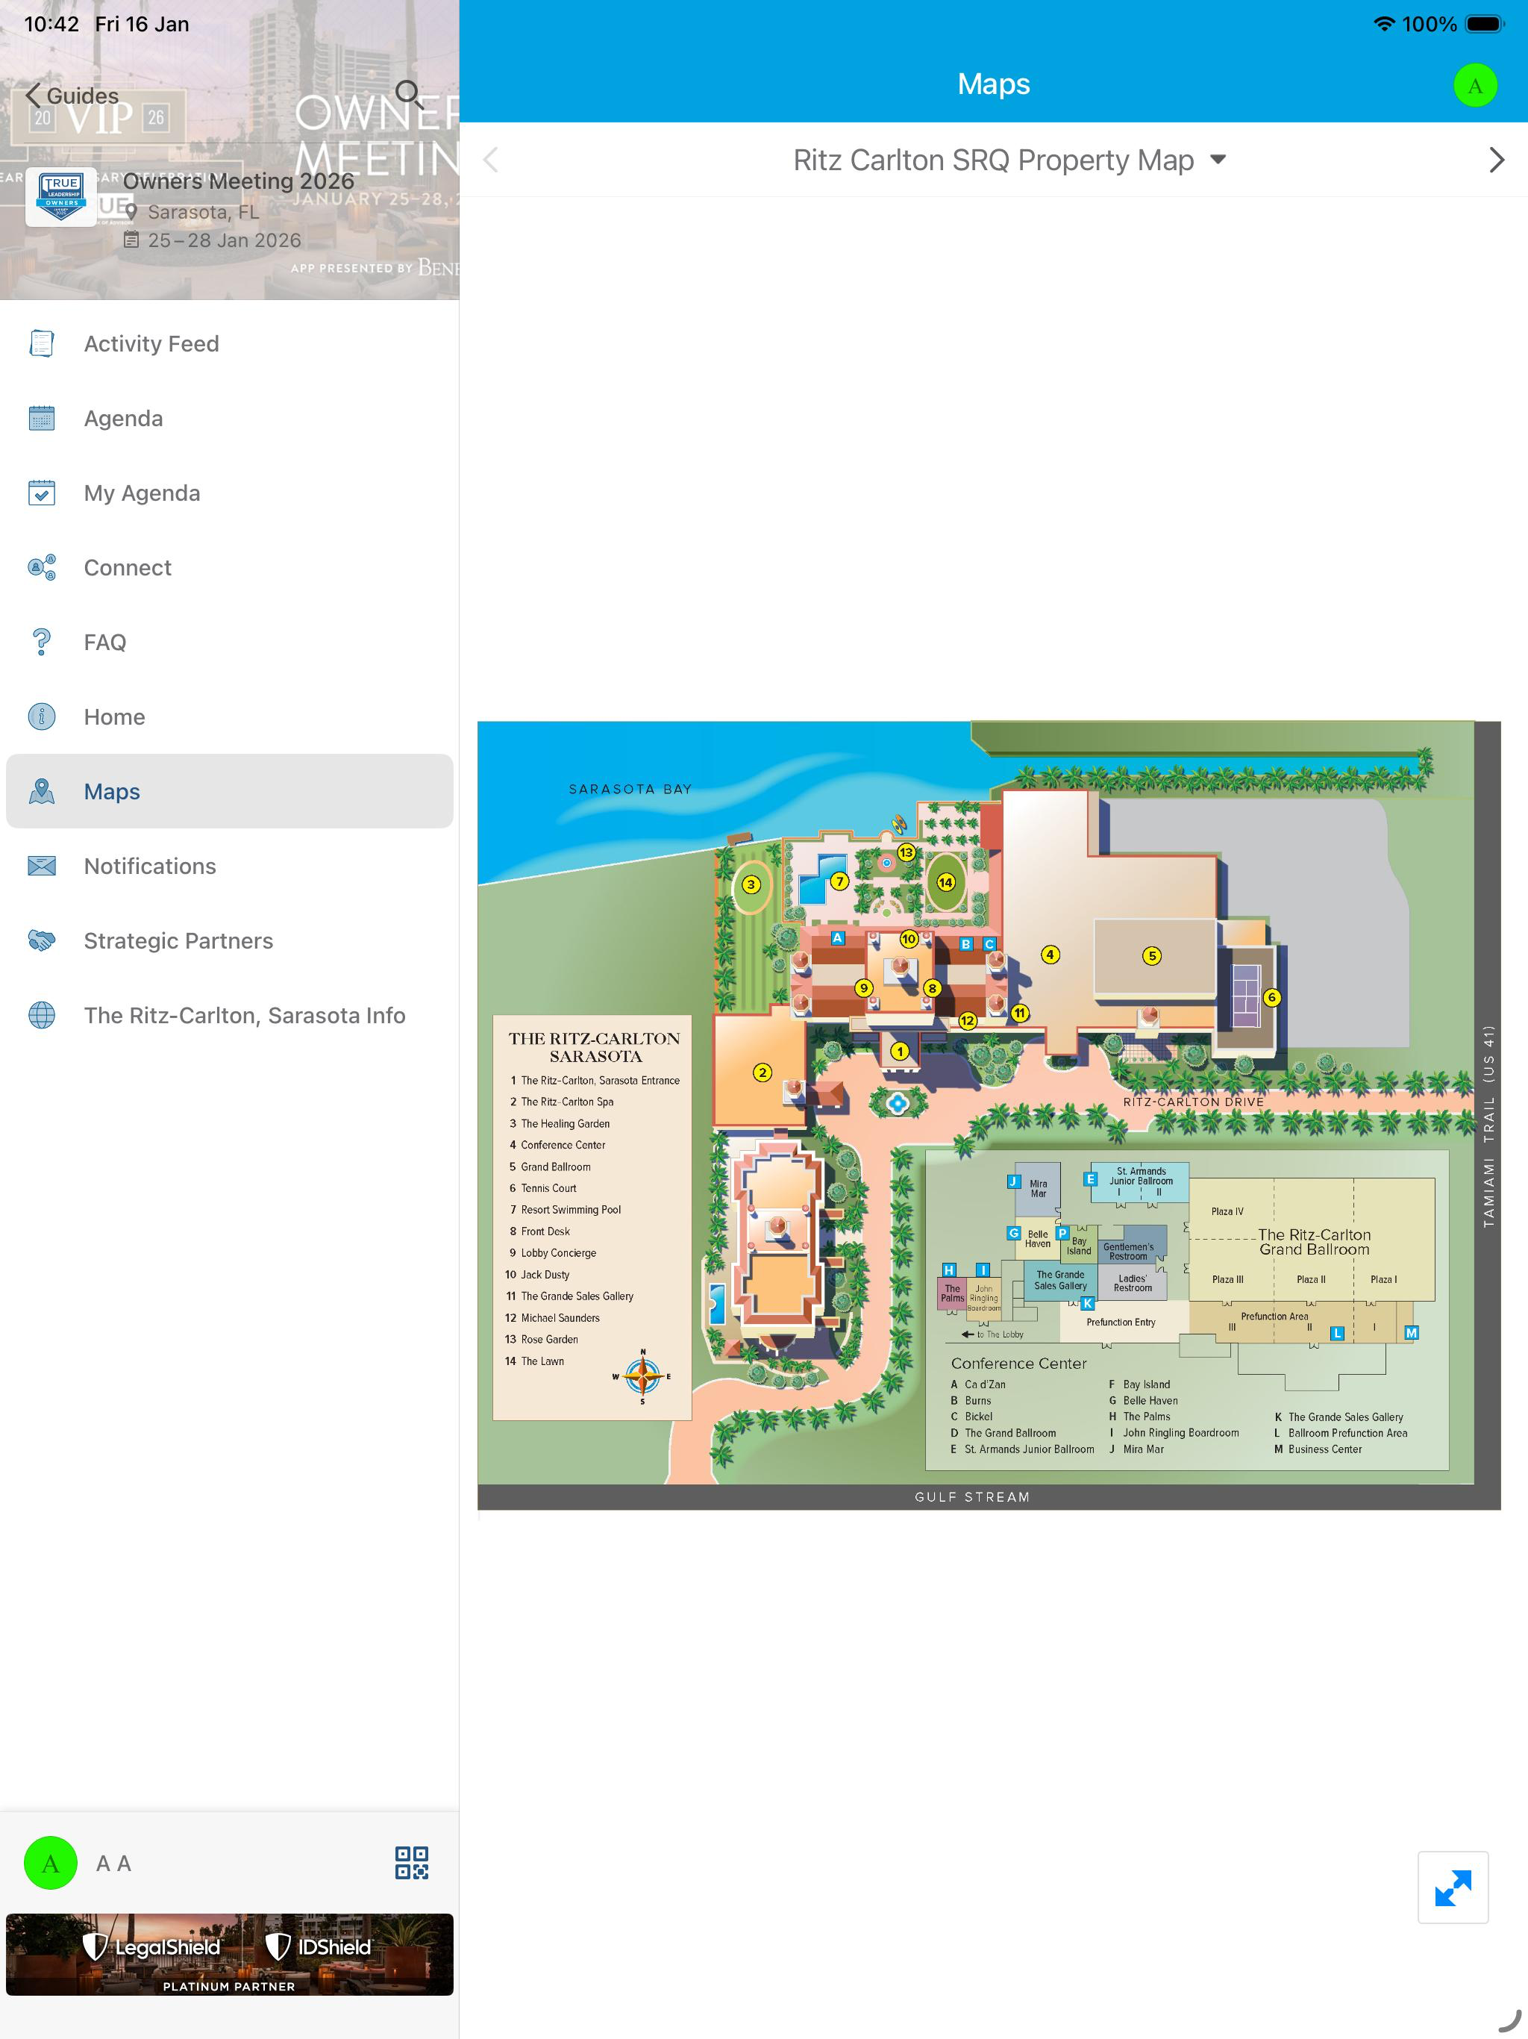Image resolution: width=1528 pixels, height=2039 pixels.
Task: Open Activity Feed icon in sidebar
Action: pos(42,344)
